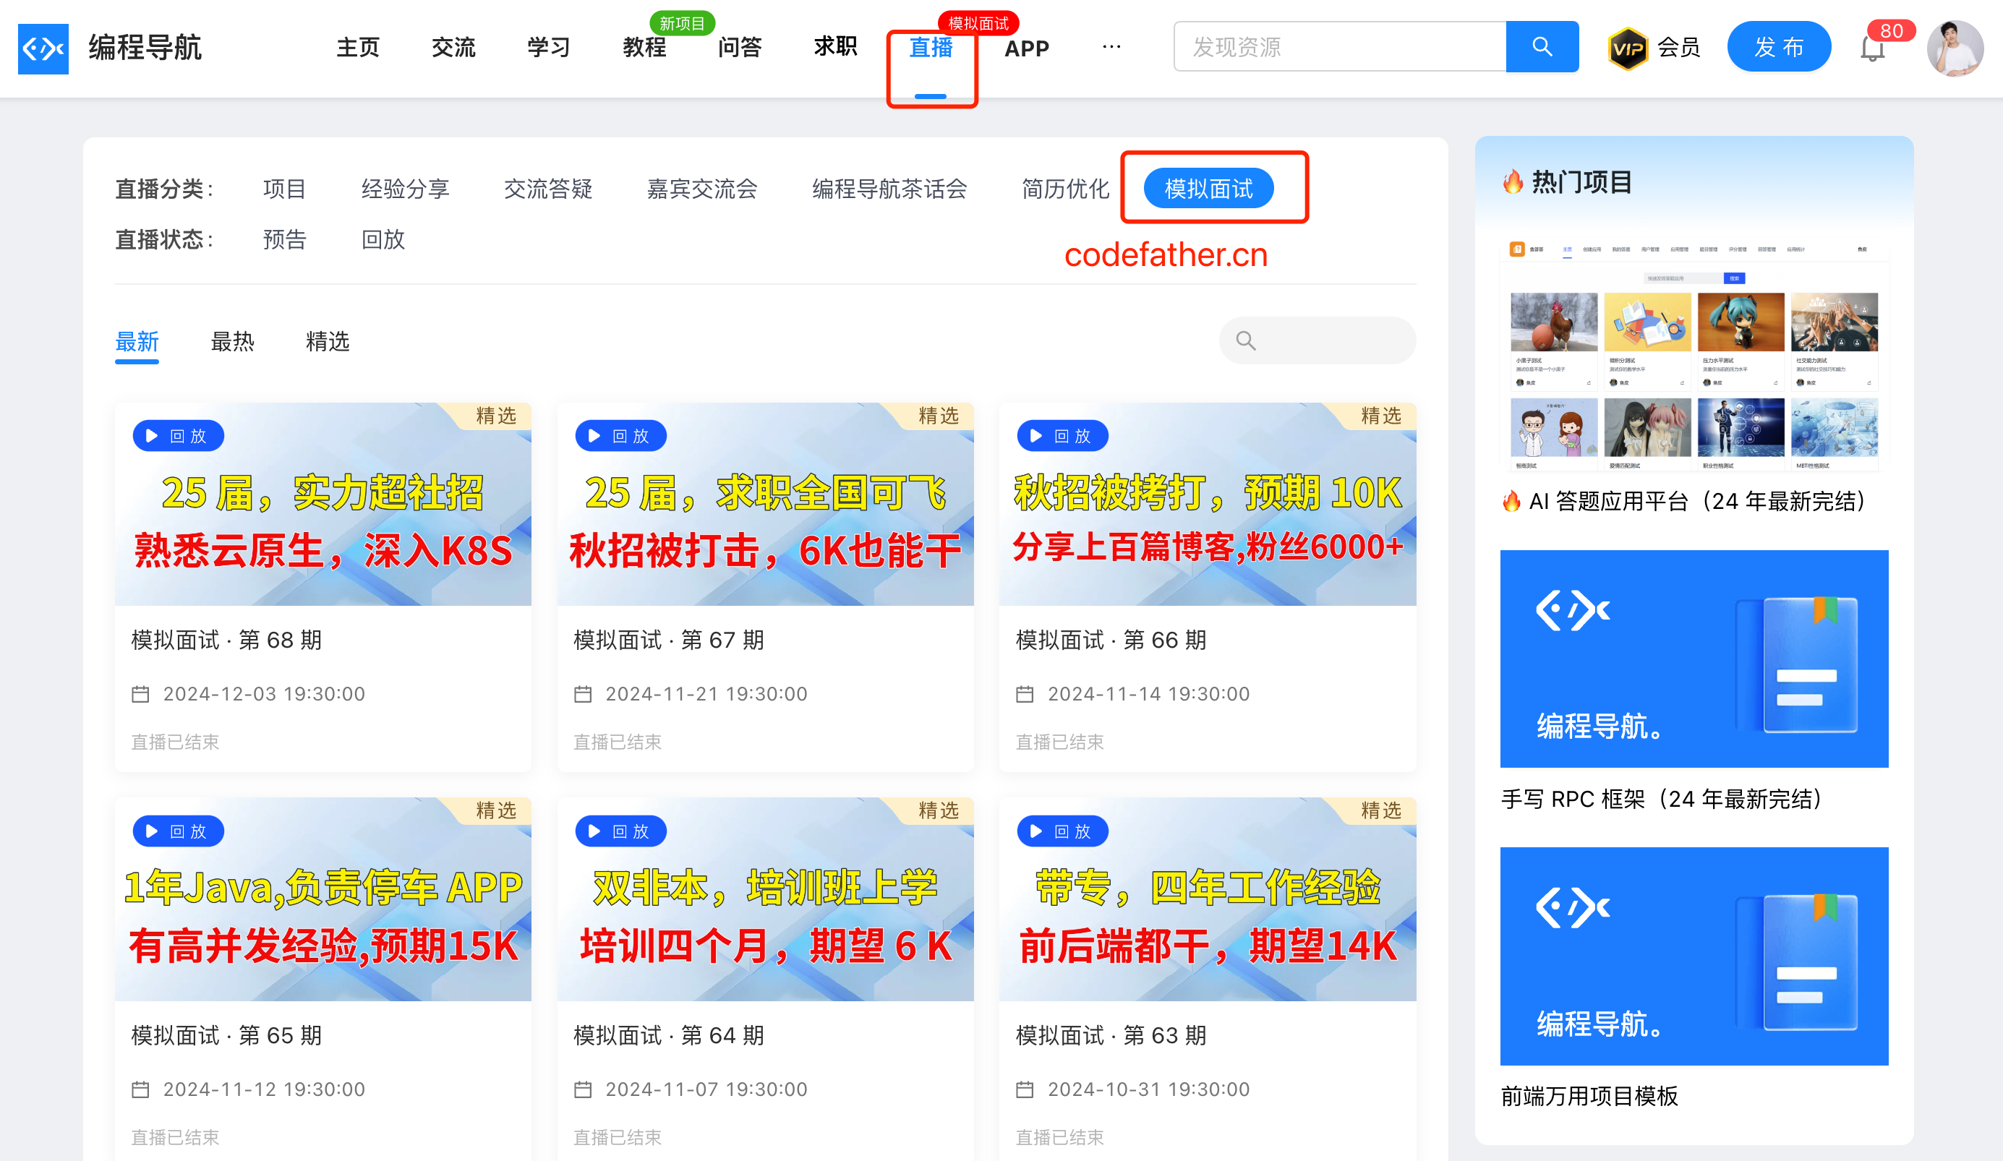This screenshot has width=2003, height=1161.
Task: Expand the more menu ellipsis in navbar
Action: 1111,47
